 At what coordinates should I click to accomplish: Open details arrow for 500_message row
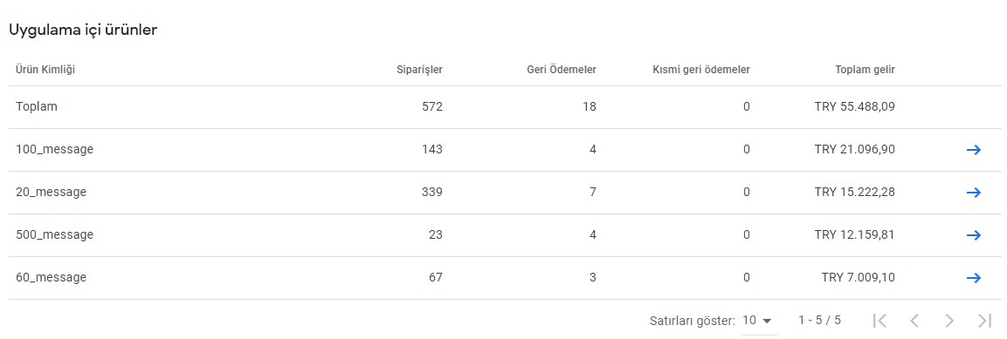[x=974, y=235]
